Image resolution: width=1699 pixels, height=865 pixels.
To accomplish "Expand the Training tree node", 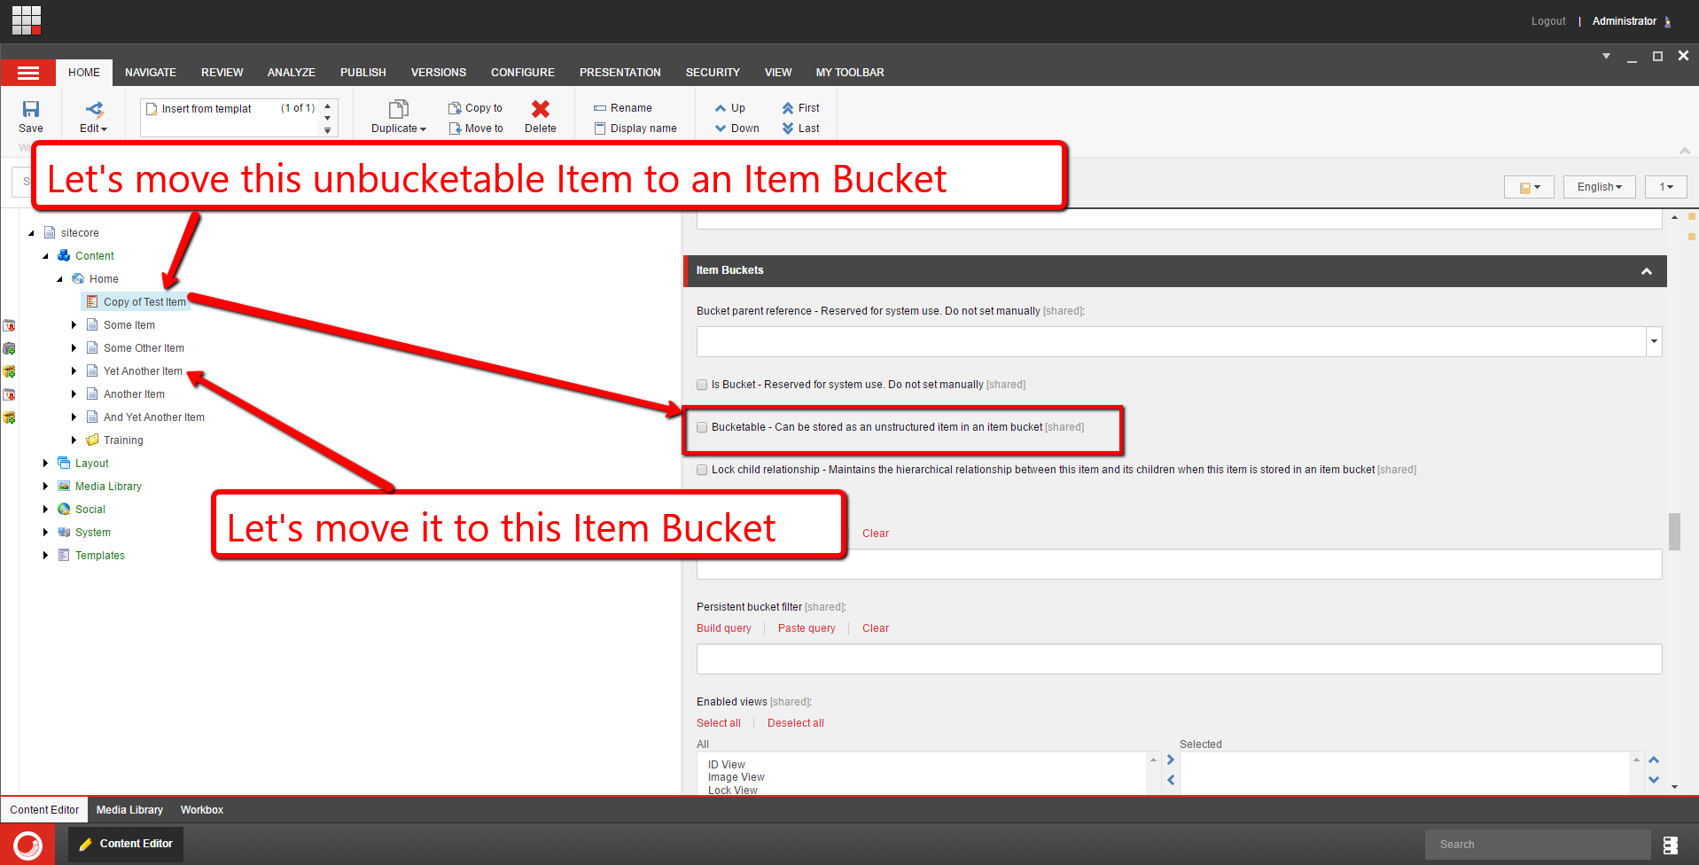I will pyautogui.click(x=74, y=440).
